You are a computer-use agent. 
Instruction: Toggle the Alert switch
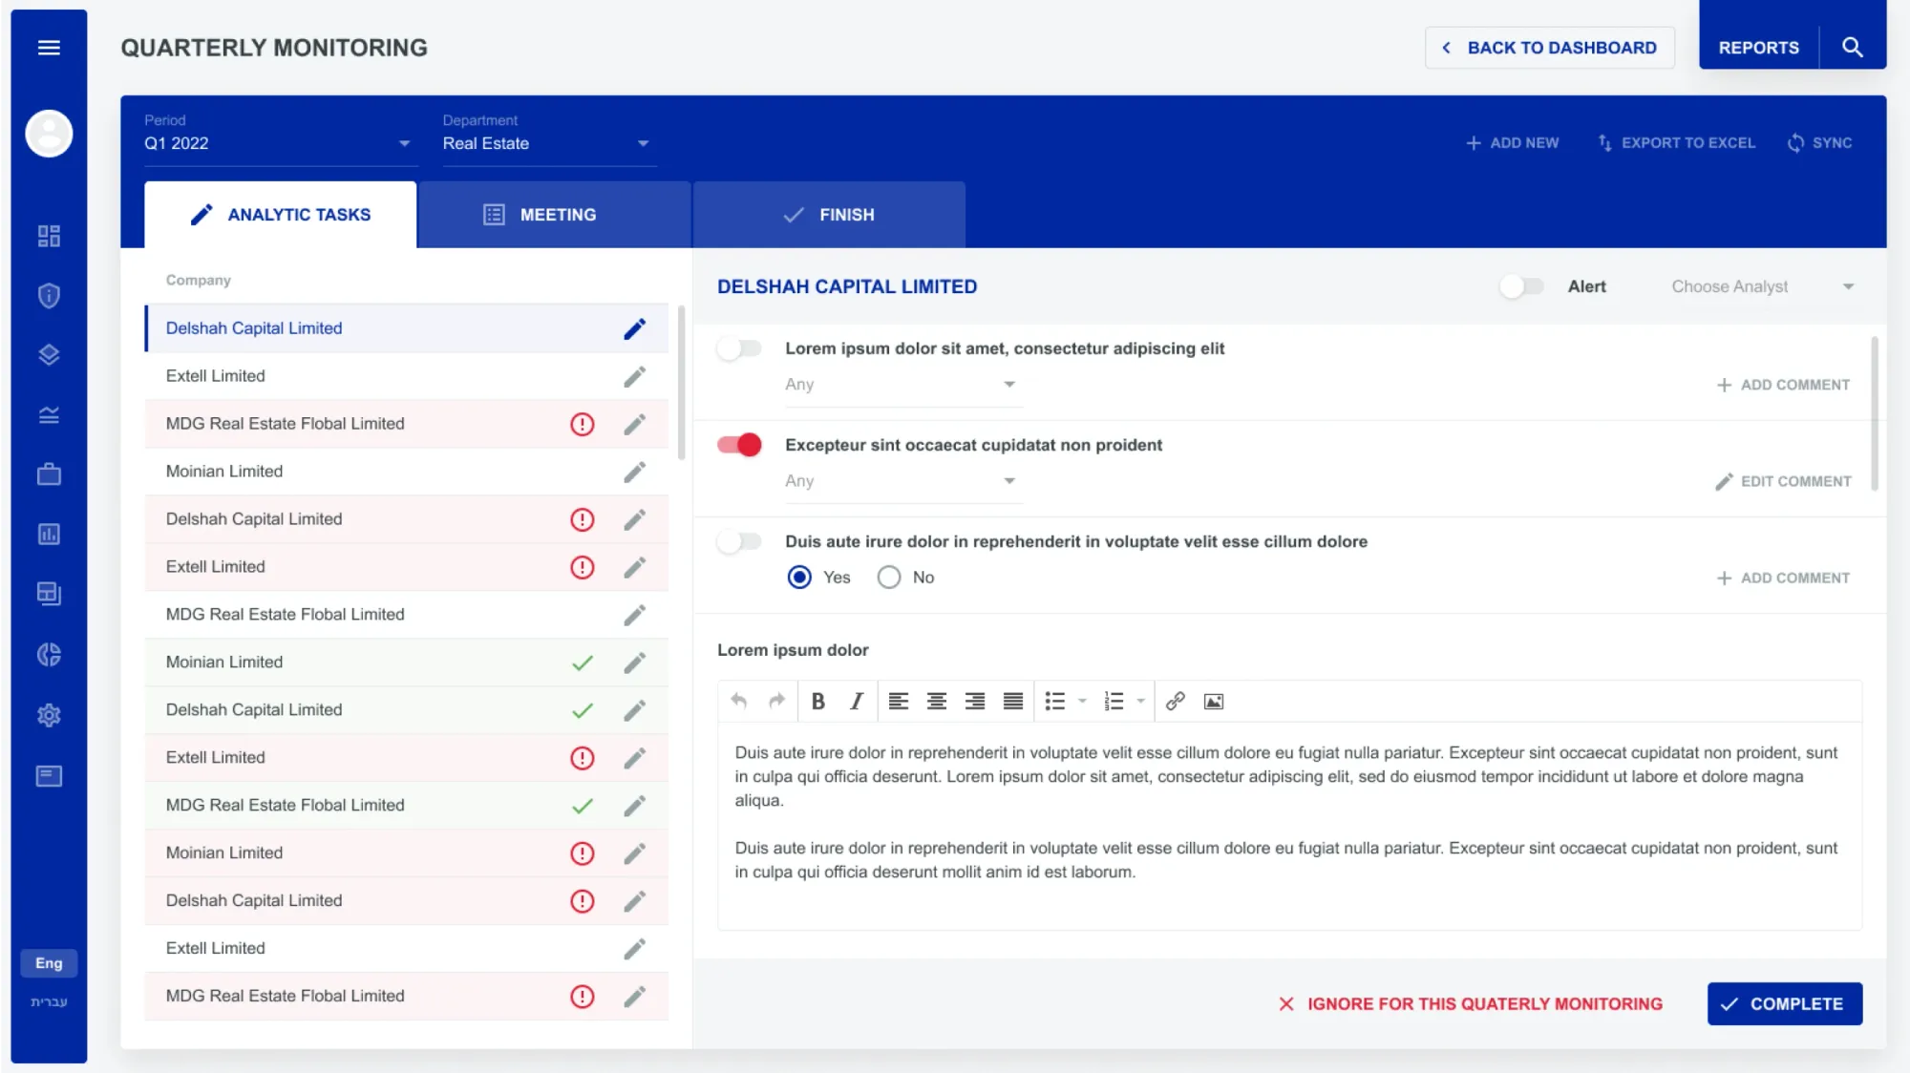coord(1521,286)
